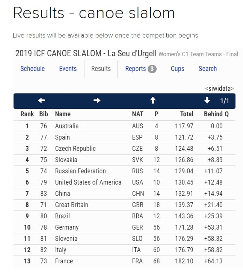Click the right arrow navigation icon

point(97,101)
